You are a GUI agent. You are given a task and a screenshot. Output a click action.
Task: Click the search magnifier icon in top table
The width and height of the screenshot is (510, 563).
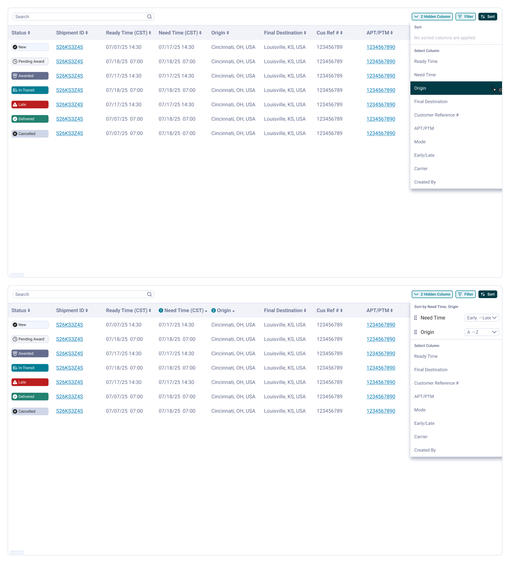[149, 17]
